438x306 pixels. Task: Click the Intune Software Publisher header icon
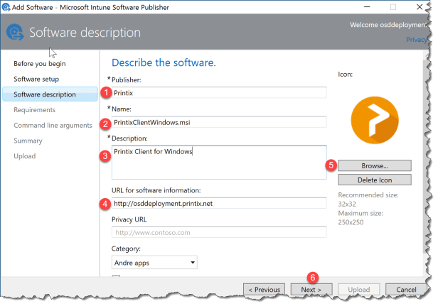tap(16, 33)
